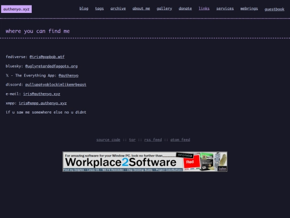Open the atom feed link

180,140
